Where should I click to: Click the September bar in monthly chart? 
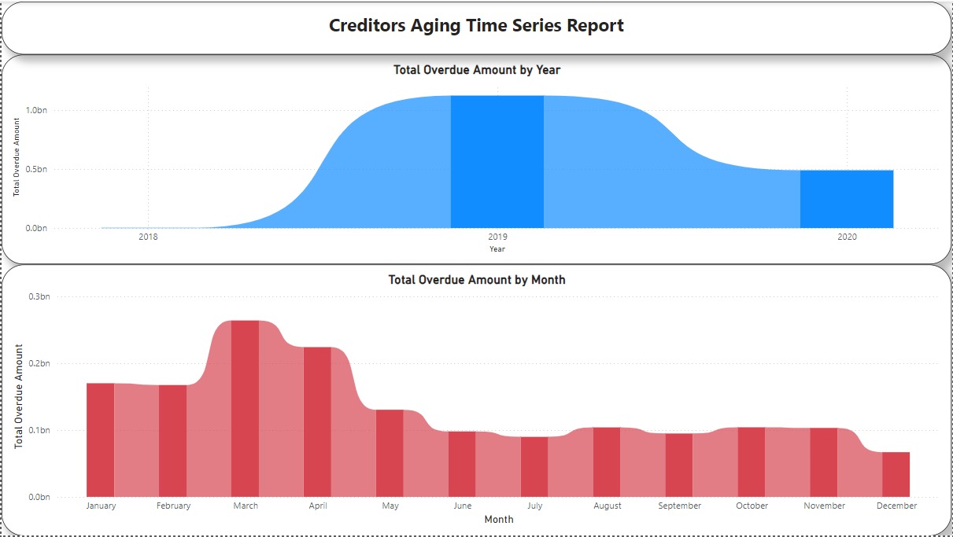pos(679,465)
